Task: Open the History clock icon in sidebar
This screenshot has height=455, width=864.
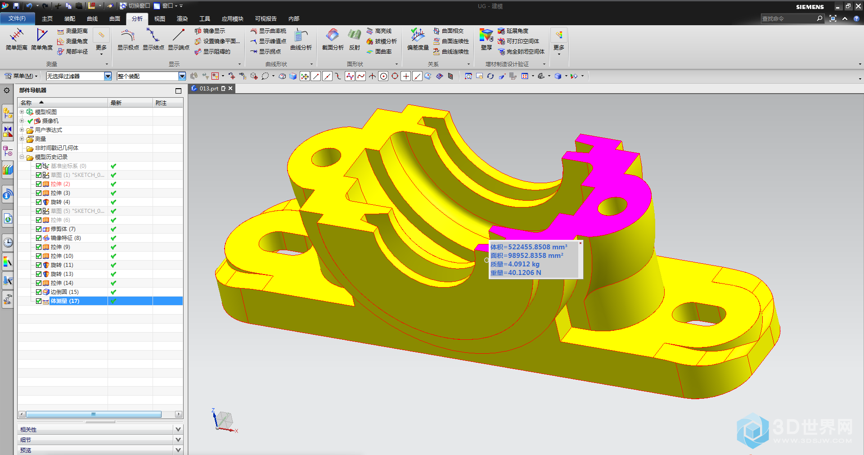Action: coord(8,243)
